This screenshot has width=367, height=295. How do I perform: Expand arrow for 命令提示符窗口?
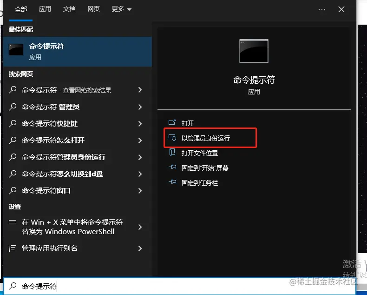coord(140,191)
